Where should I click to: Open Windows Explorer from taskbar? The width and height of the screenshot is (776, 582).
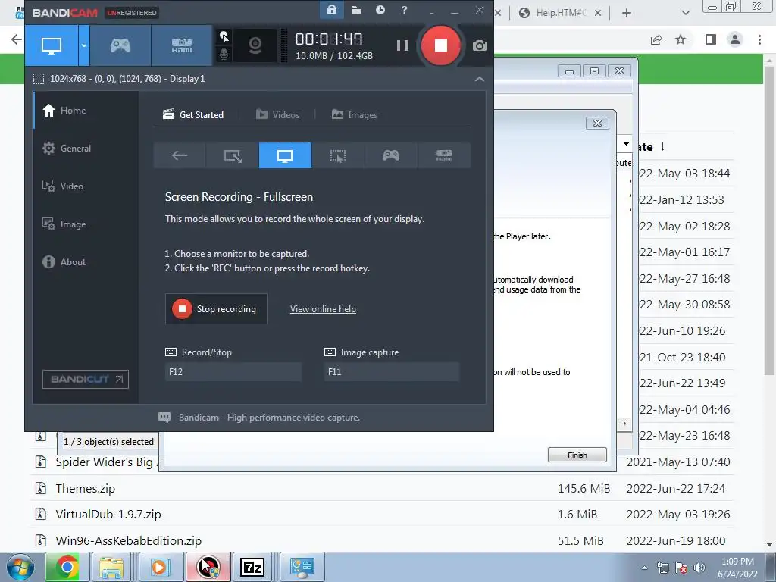pos(112,567)
